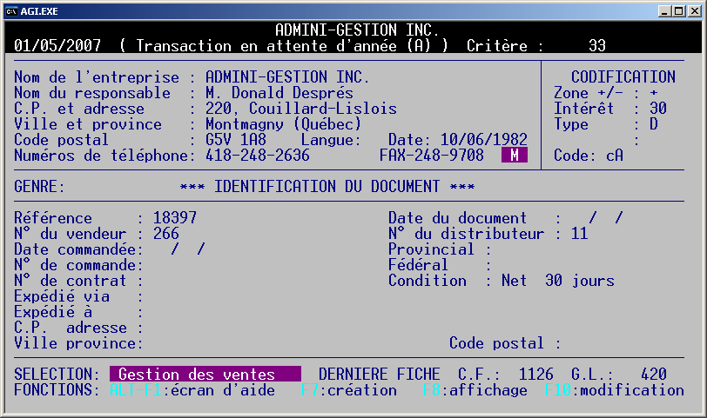Viewport: 707px width, 418px height.
Task: Click the Date du document empty field
Action: coord(606,218)
